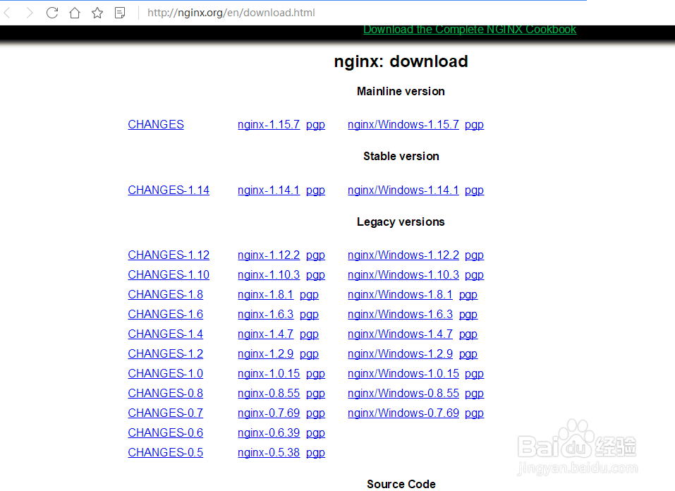675x491 pixels.
Task: Open CHANGES-1.8 link
Action: [165, 295]
